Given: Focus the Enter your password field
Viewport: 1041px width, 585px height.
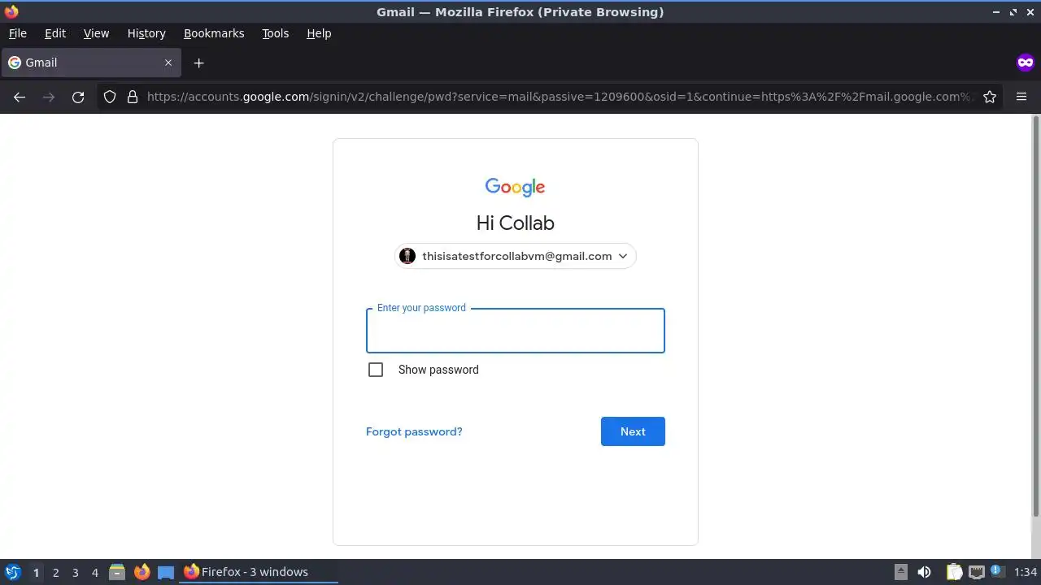Looking at the screenshot, I should coord(515,331).
